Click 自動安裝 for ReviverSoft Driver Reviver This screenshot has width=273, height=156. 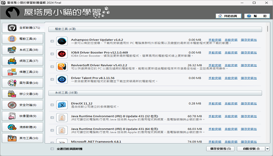231,65
